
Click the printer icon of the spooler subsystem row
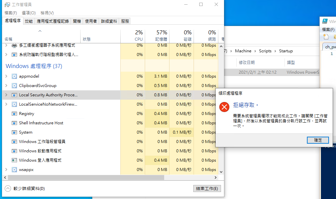14,45
